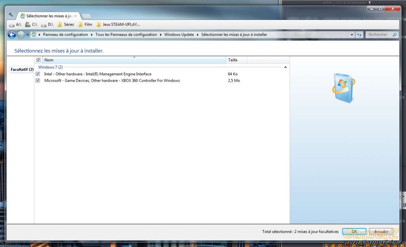The image size is (406, 247).
Task: Click 'eGm_, il y a 4 minutes' in background window
Action: click(x=344, y=2)
